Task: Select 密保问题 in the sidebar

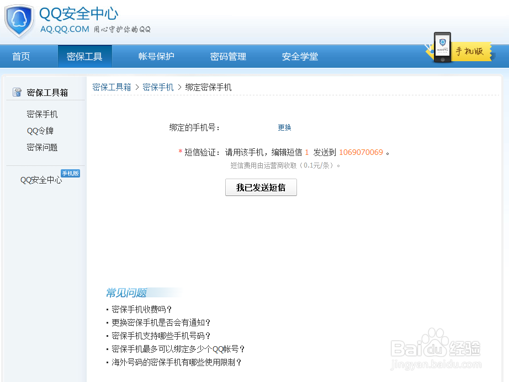Action: pyautogui.click(x=41, y=147)
